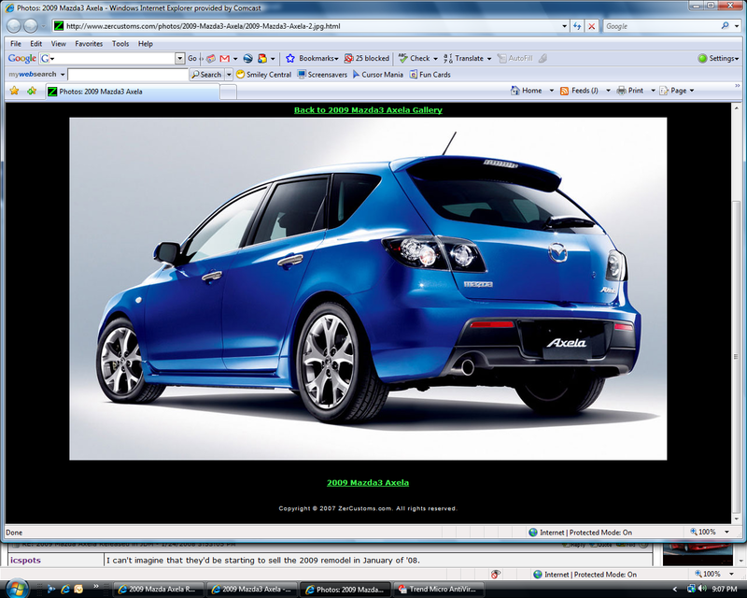Image resolution: width=747 pixels, height=598 pixels.
Task: Click the blue globe icon in Google toolbar
Action: pyautogui.click(x=247, y=58)
